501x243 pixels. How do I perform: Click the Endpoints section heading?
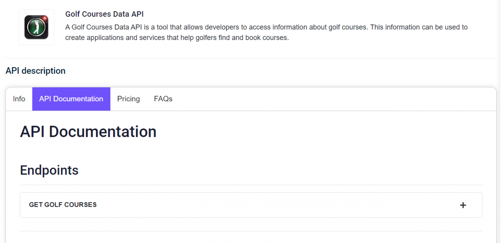point(49,170)
